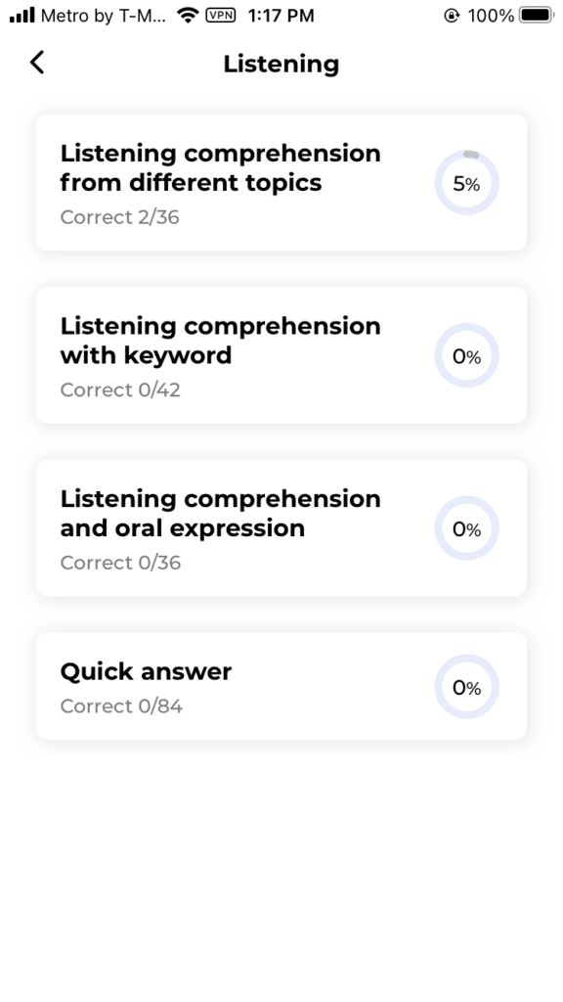Tap the Correct 0/42 score text
Screen dimensions: 563x1002
click(120, 389)
